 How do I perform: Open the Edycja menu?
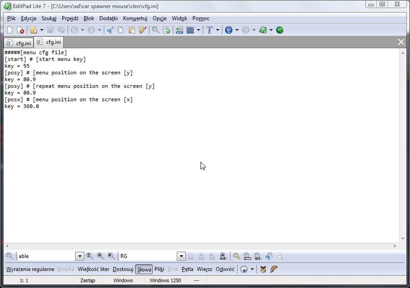(29, 18)
